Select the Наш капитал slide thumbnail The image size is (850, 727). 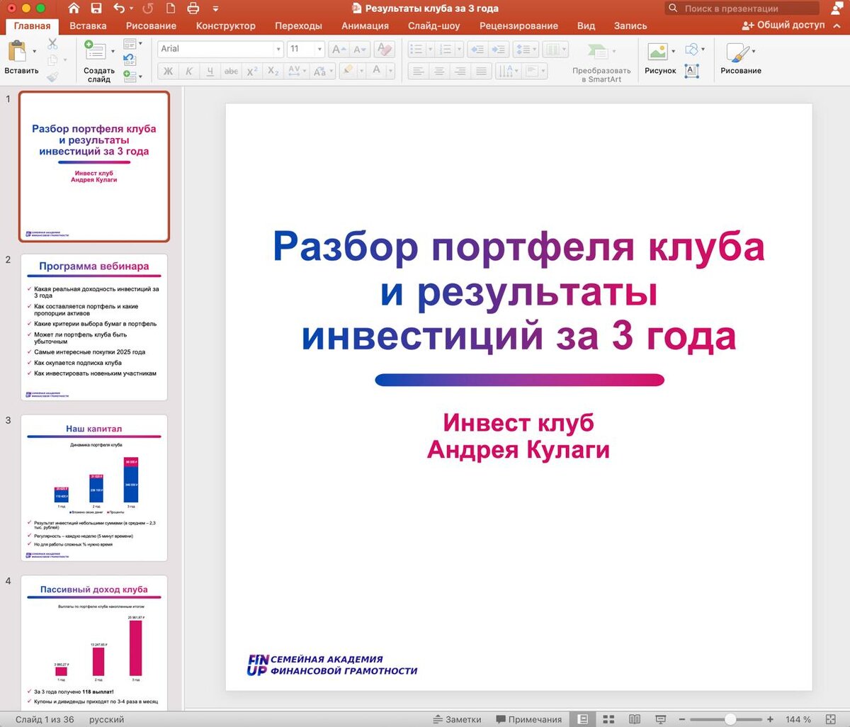point(94,488)
